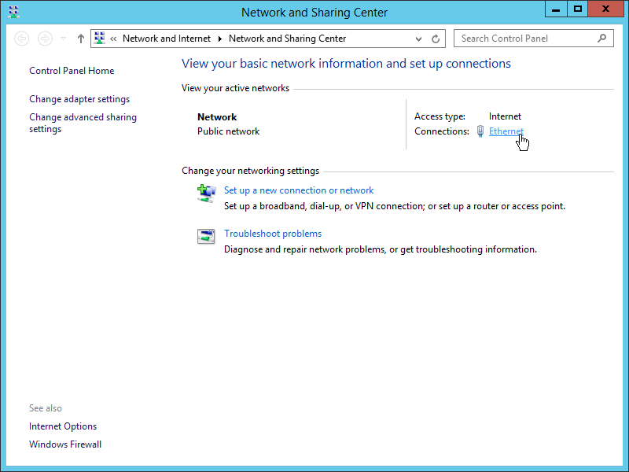This screenshot has height=472, width=629.
Task: Open Windows Firewall under See also
Action: 65,444
